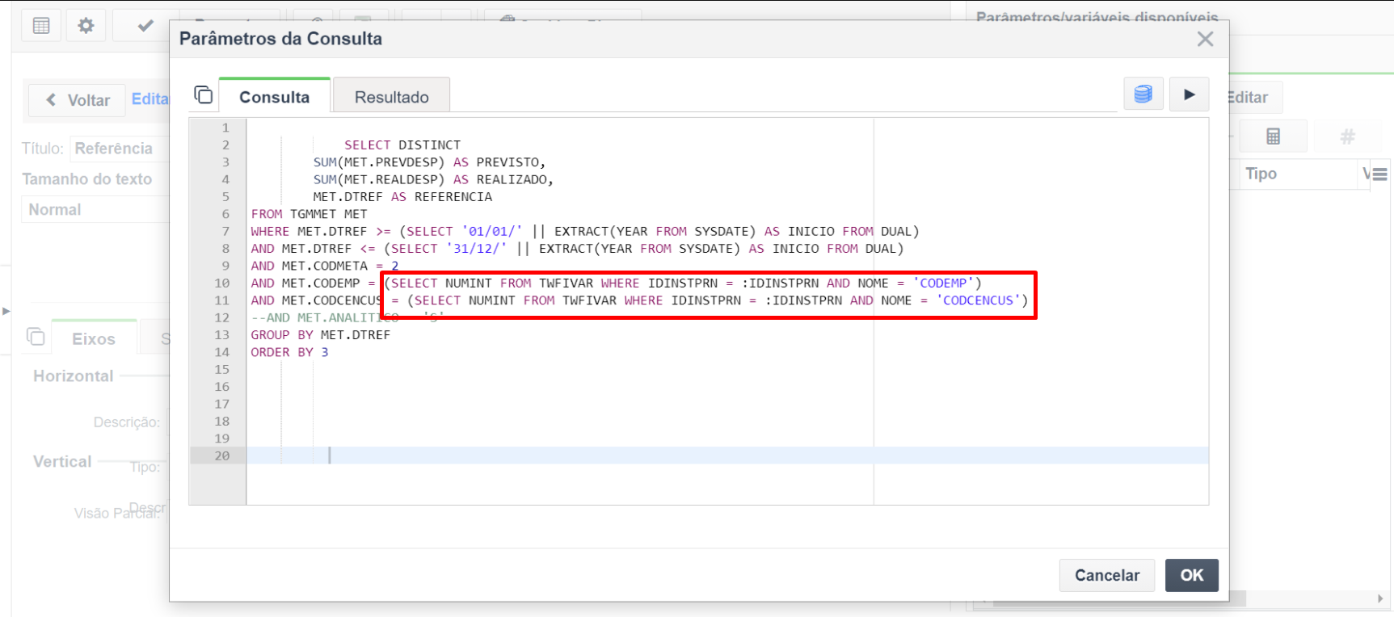The height and width of the screenshot is (617, 1394).
Task: Run the query with the play button
Action: (x=1189, y=94)
